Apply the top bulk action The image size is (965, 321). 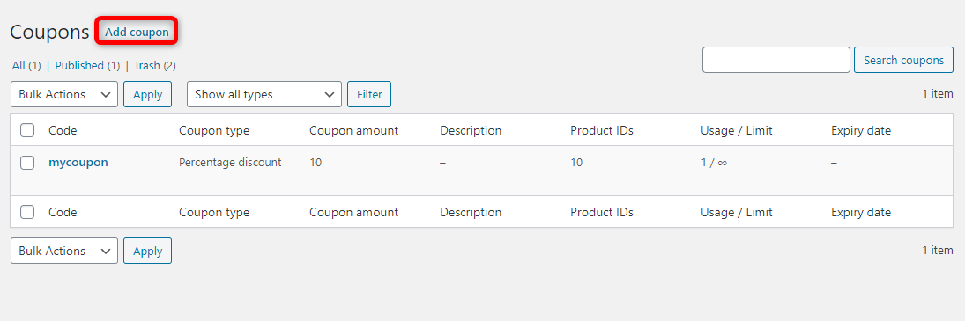148,94
